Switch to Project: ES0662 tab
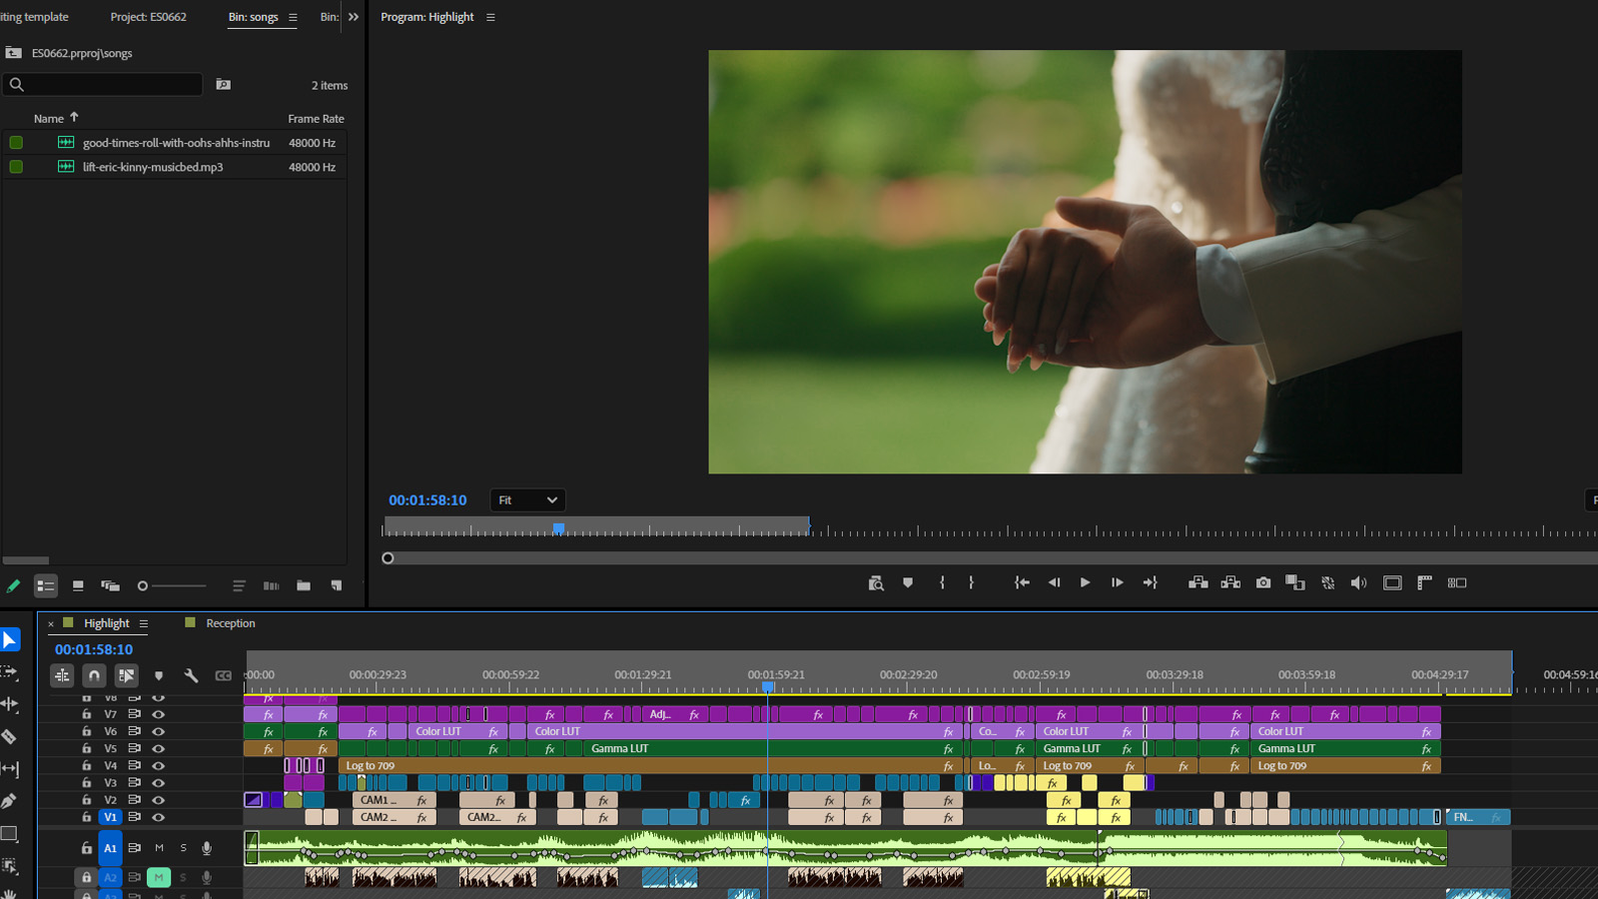The image size is (1598, 899). coord(148,17)
